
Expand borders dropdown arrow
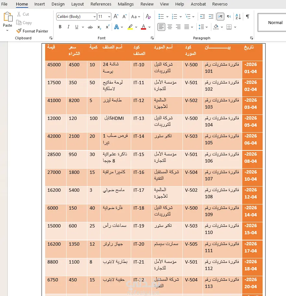point(235,27)
